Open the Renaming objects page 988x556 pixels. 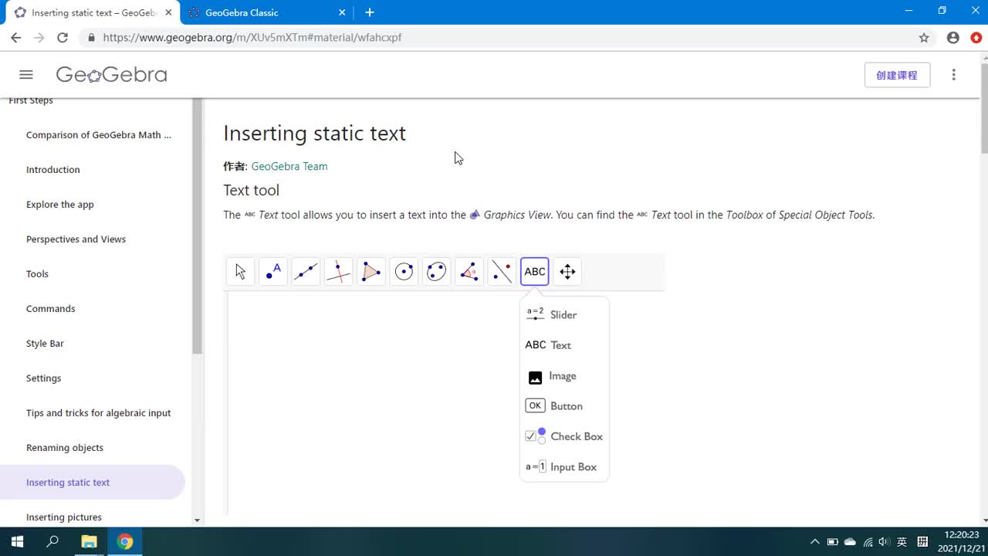[x=65, y=448]
